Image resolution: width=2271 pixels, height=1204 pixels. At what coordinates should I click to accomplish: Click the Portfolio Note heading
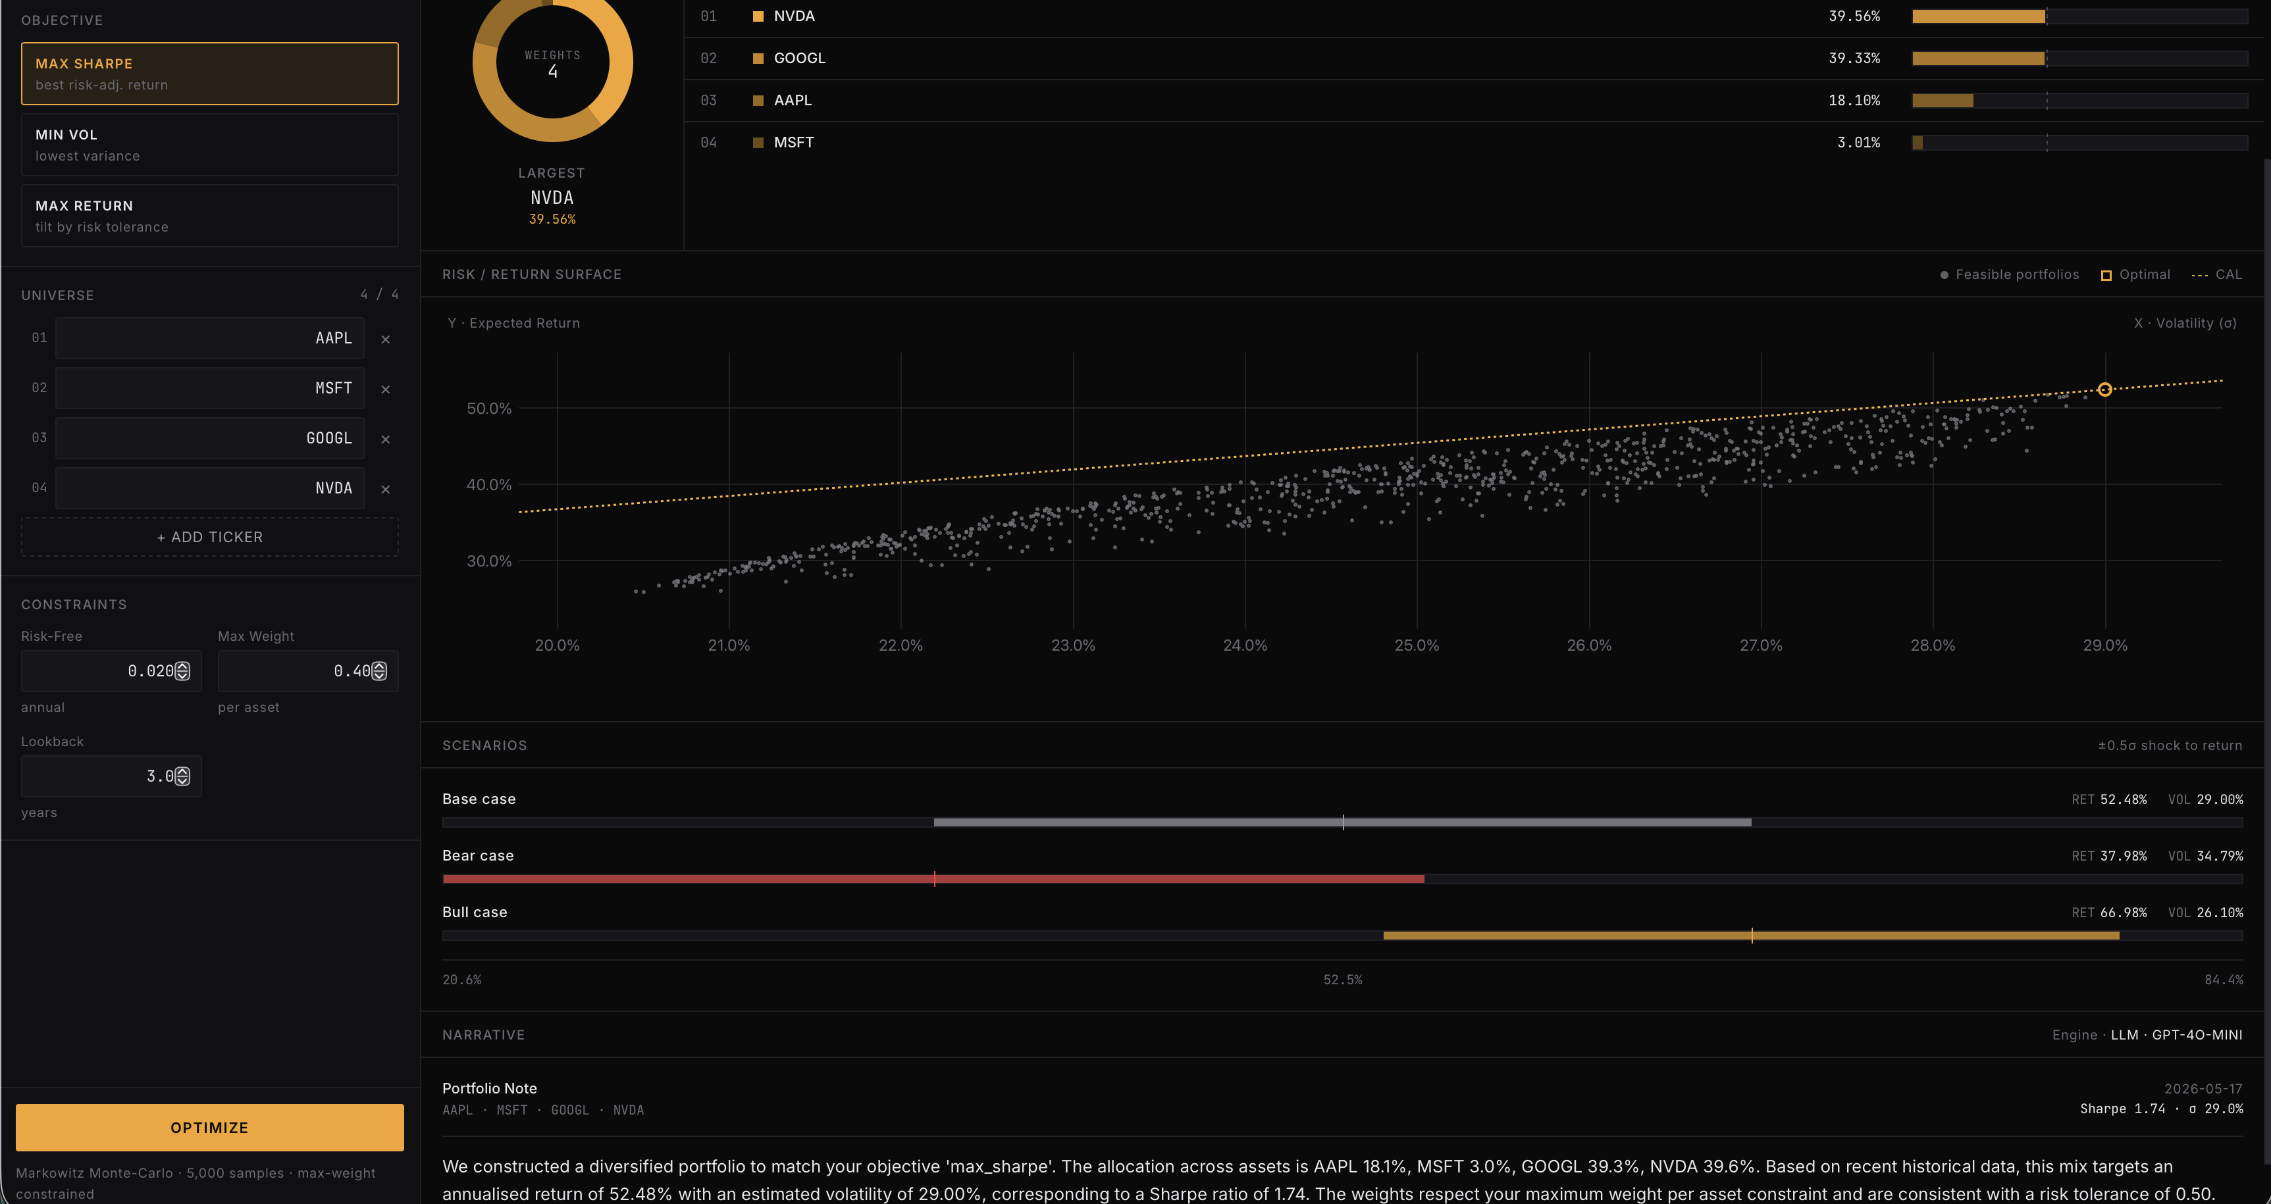(489, 1089)
